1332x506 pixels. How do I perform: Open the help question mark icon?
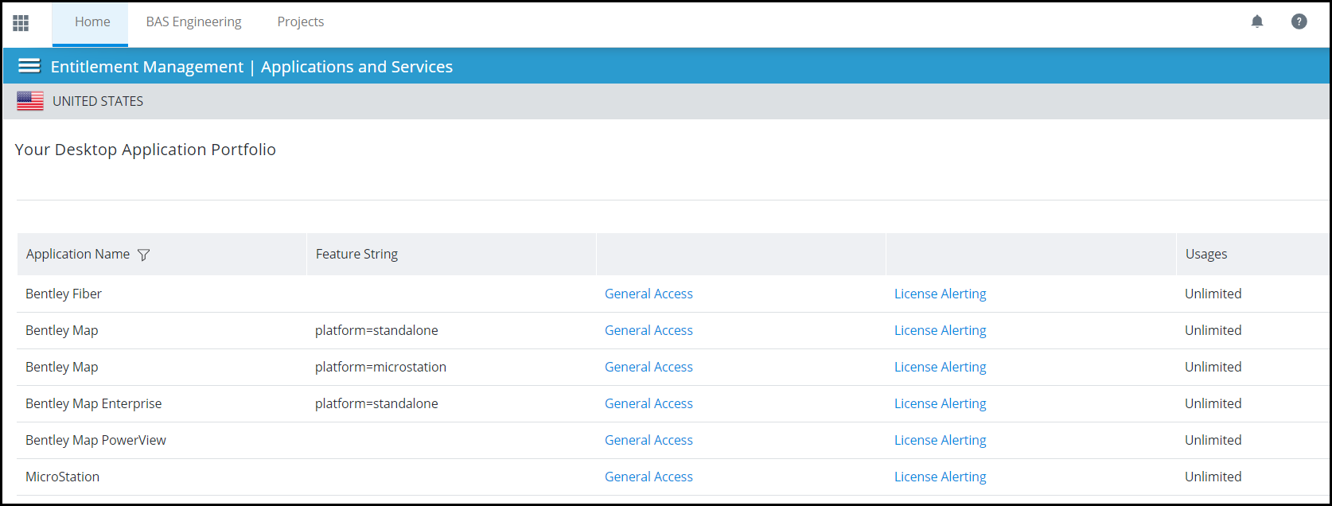pos(1299,21)
